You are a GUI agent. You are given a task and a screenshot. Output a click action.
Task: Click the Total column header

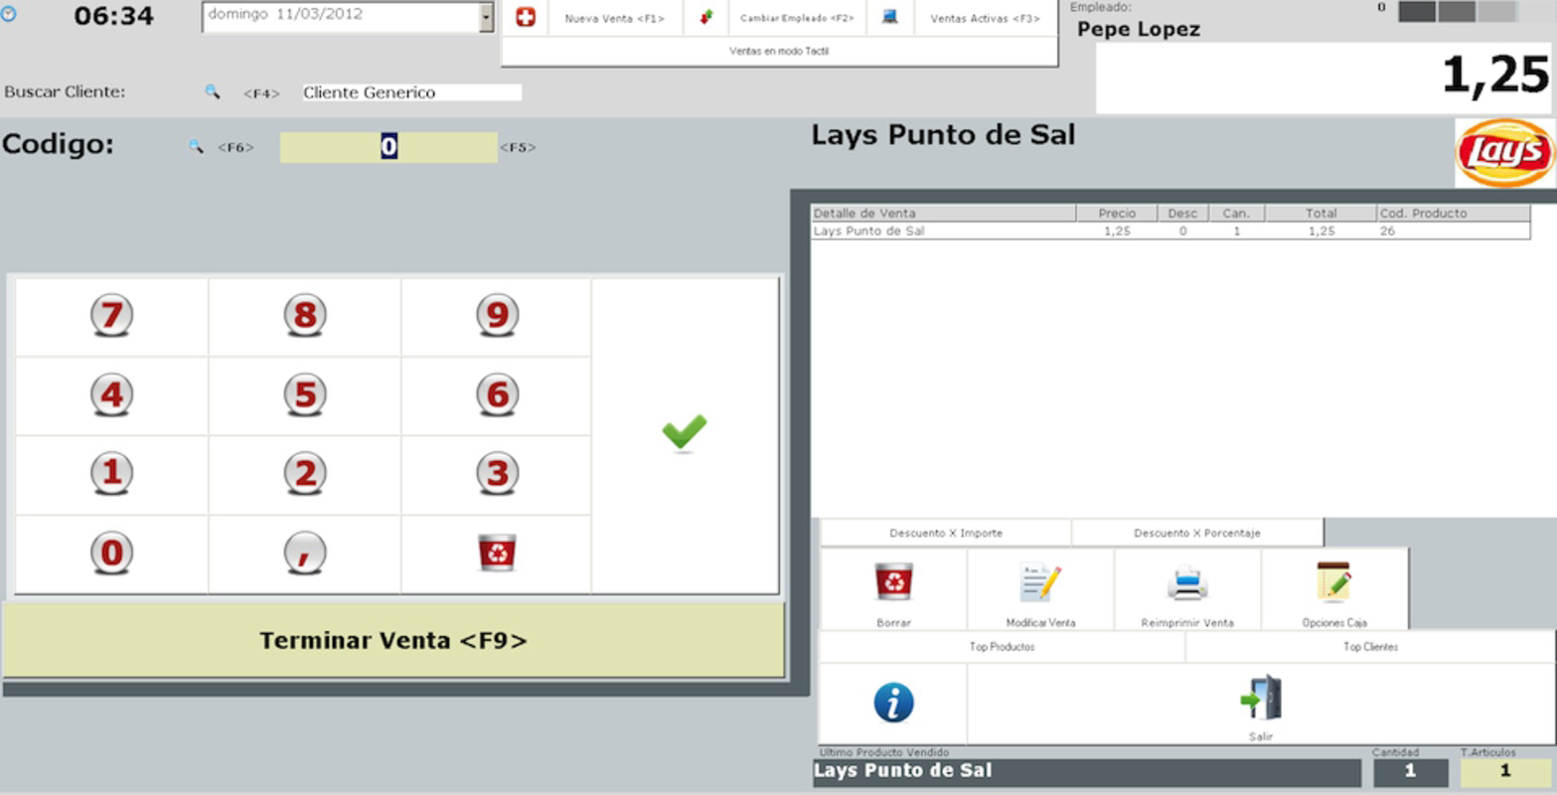[x=1321, y=213]
